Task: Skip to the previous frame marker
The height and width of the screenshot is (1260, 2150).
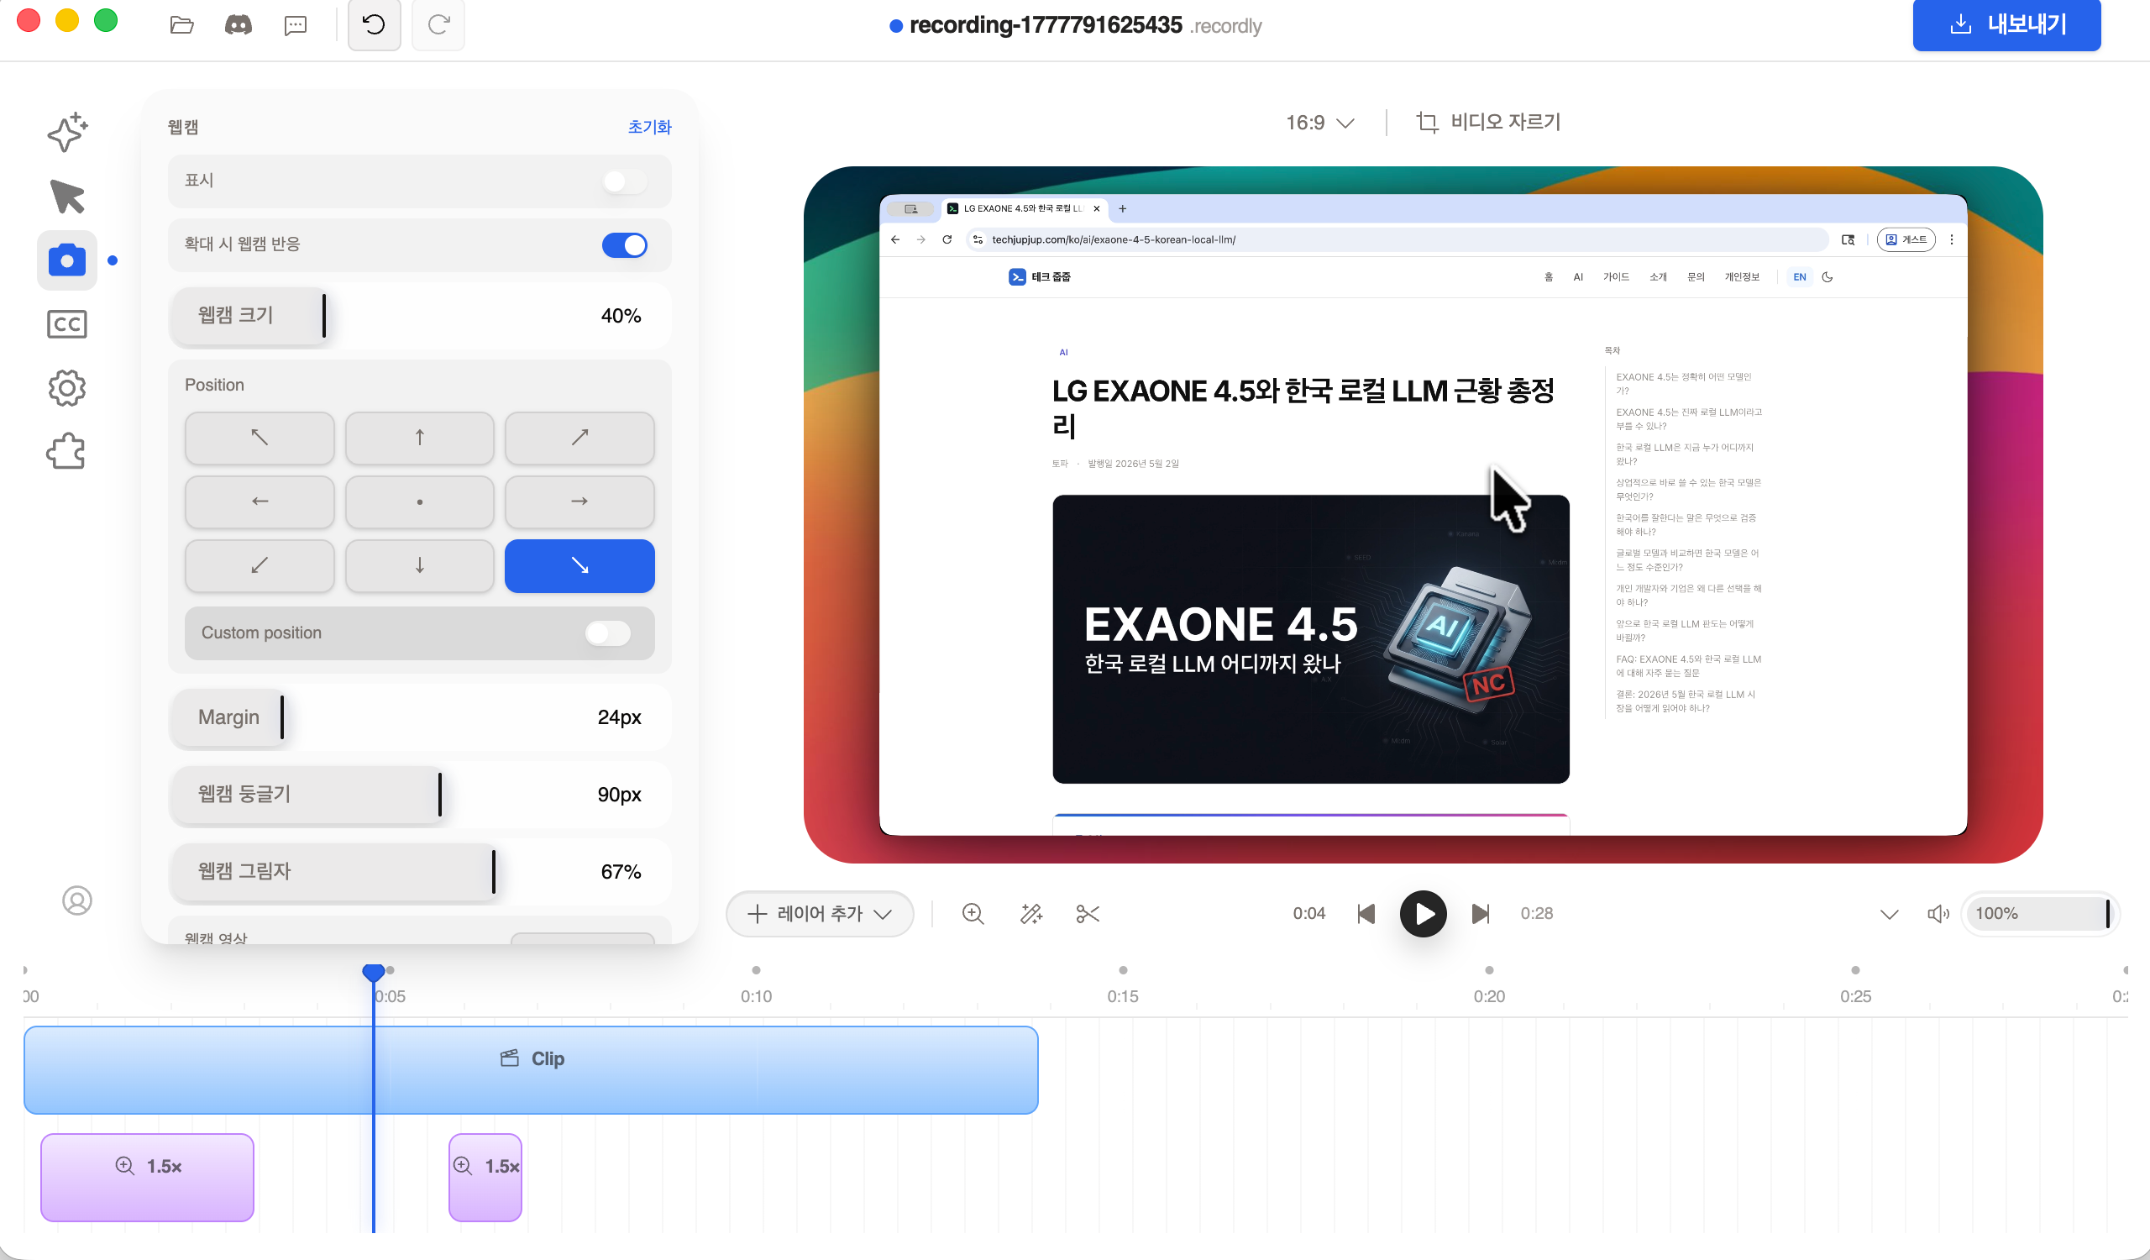Action: [x=1366, y=914]
